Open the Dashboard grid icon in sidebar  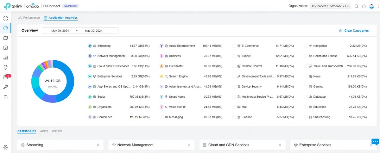[5, 18]
